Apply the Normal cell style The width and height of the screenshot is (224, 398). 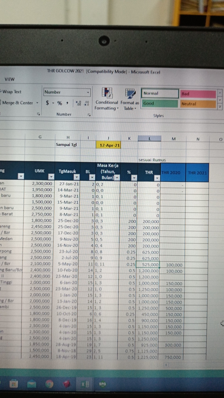point(160,93)
